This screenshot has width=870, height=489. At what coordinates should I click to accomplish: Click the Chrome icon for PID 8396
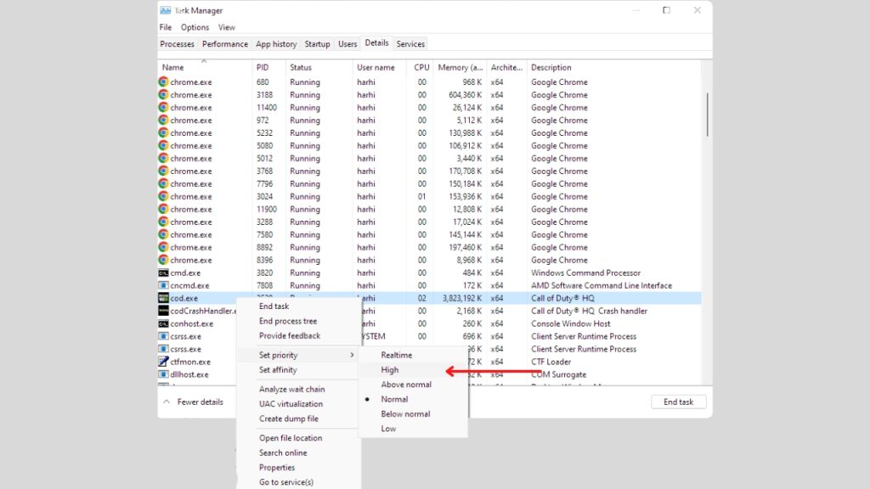163,261
